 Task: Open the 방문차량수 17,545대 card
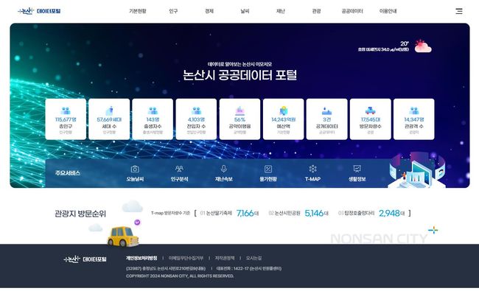[x=370, y=119]
